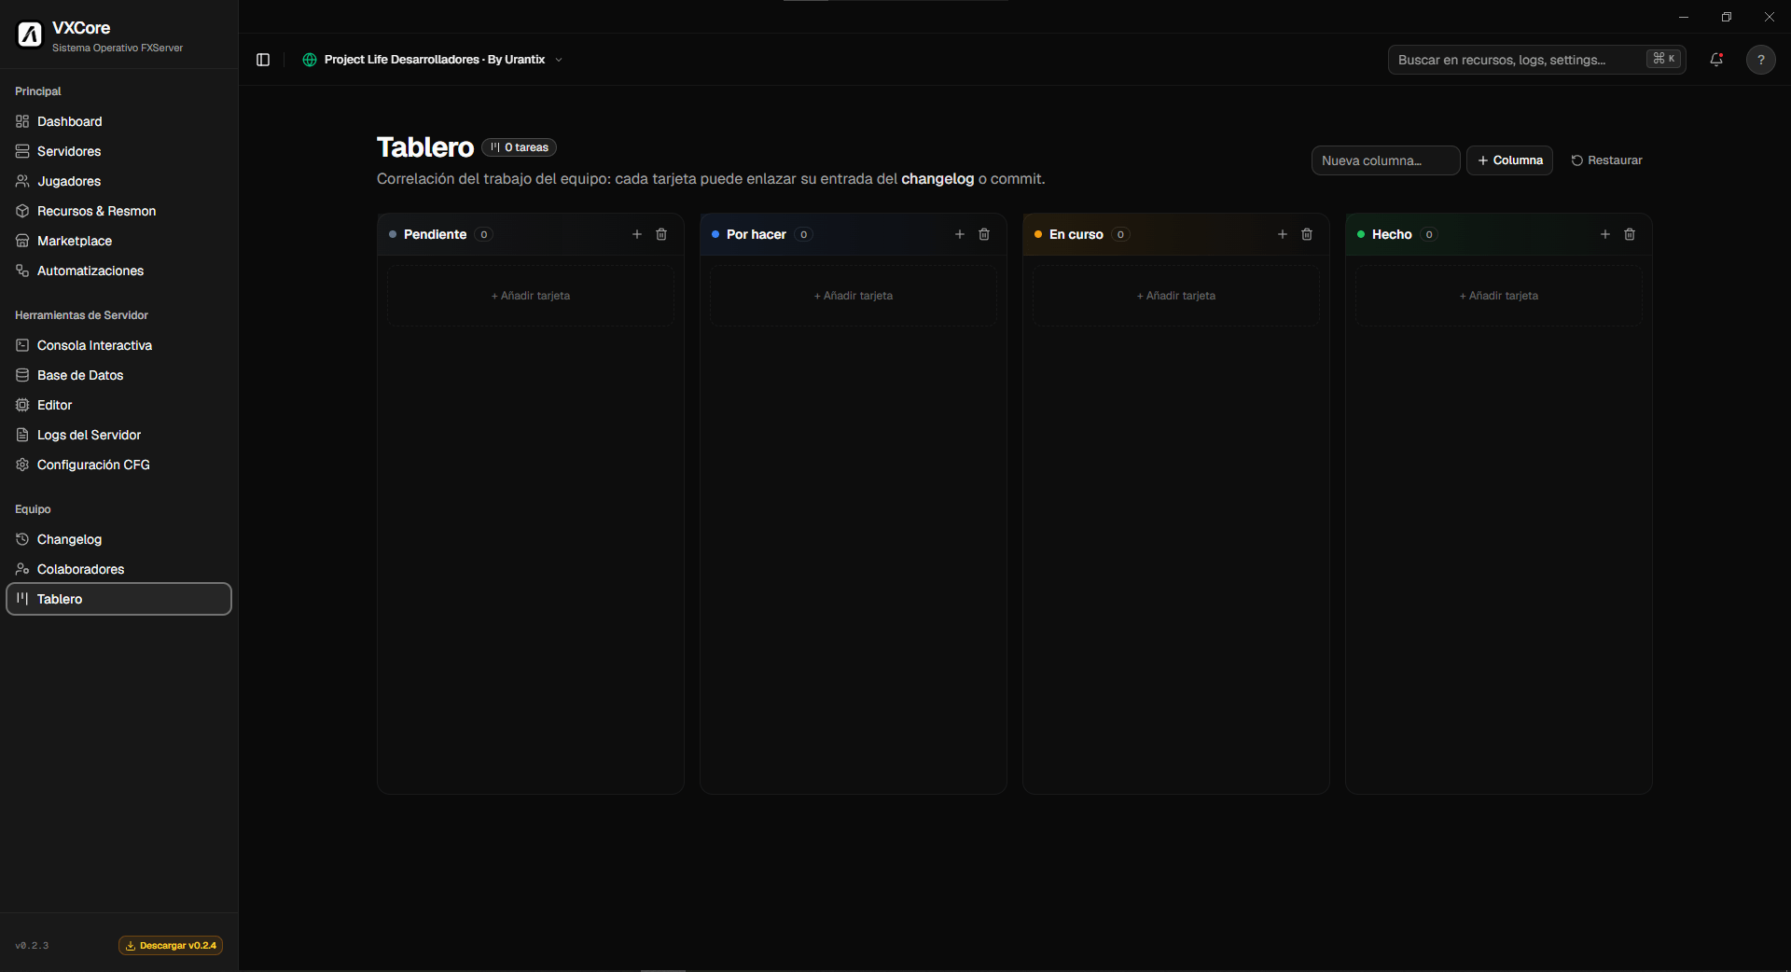
Task: Focus the Buscar en recursos search field
Action: point(1536,60)
